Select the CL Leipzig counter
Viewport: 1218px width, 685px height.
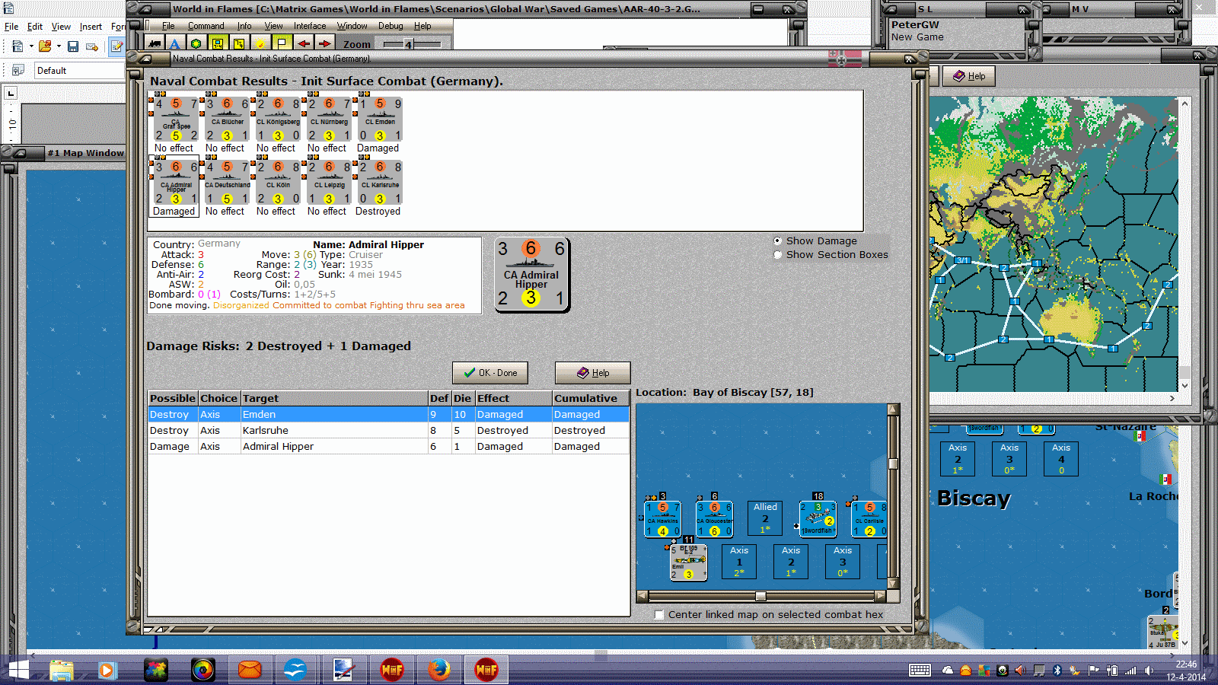pos(329,183)
